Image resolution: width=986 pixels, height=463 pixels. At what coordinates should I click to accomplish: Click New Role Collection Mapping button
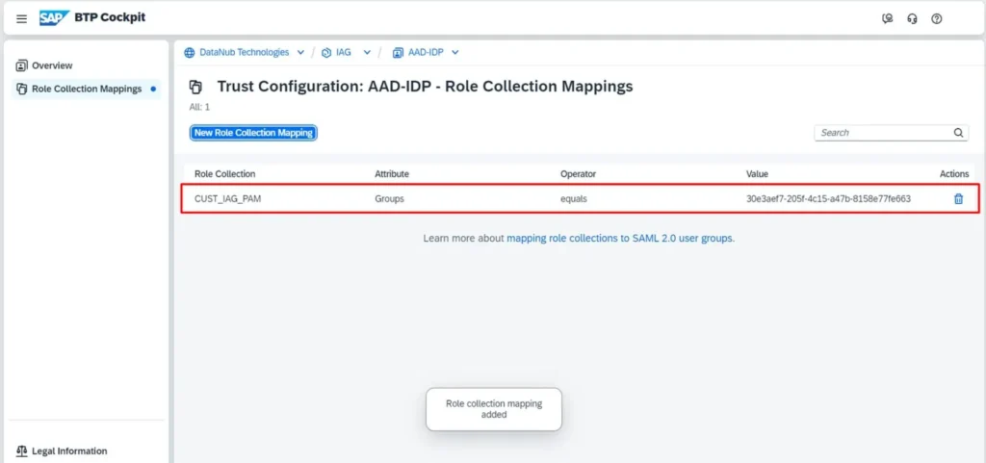pos(253,133)
